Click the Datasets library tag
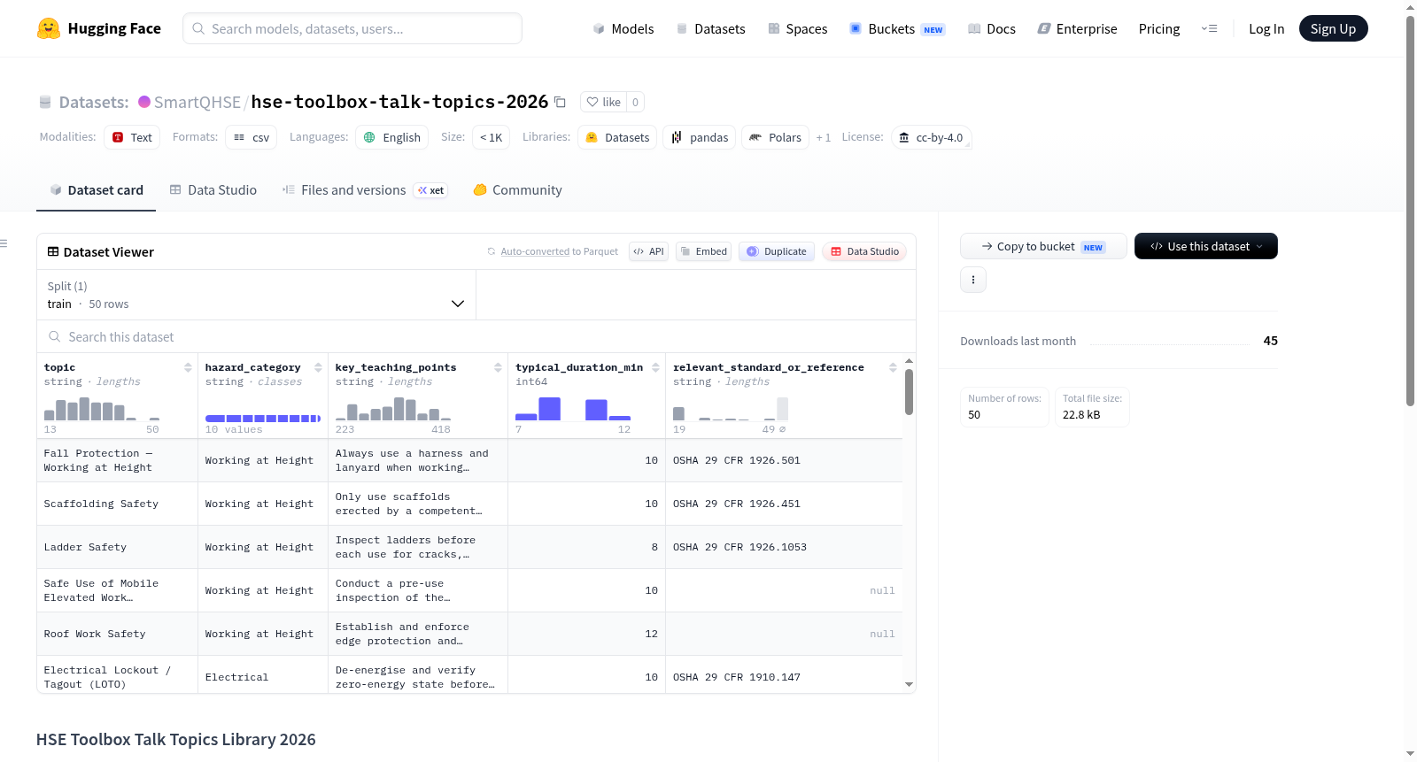The width and height of the screenshot is (1417, 762). click(x=617, y=137)
